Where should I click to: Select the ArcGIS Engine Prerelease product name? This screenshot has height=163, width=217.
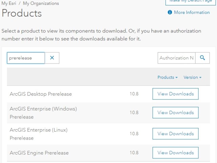click(x=39, y=153)
